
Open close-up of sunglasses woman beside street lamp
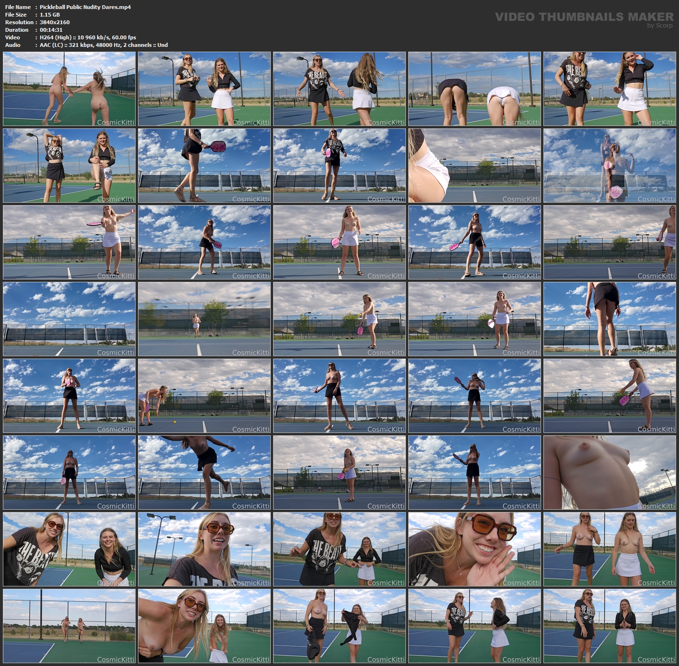204,549
